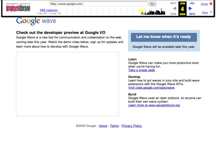Jump to year 2008 captures
The width and height of the screenshot is (216, 162).
tap(173, 14)
